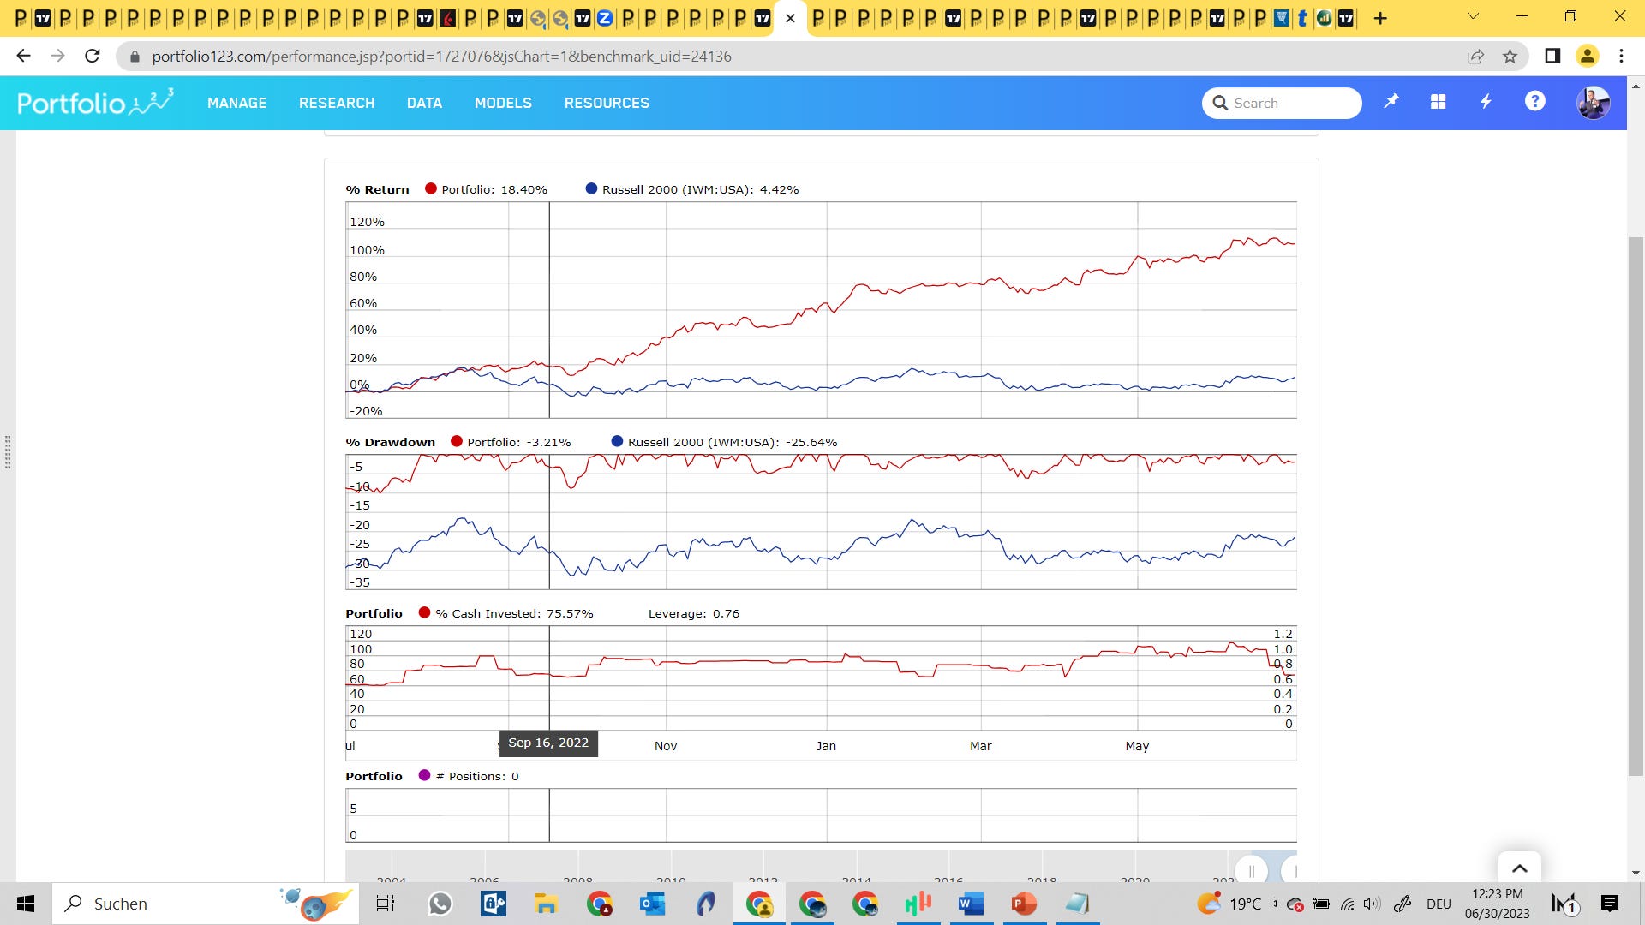Open the MODELS dropdown menu
The image size is (1645, 925).
tap(503, 103)
